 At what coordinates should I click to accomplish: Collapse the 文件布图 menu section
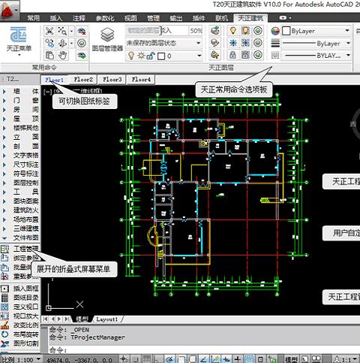coord(20,237)
